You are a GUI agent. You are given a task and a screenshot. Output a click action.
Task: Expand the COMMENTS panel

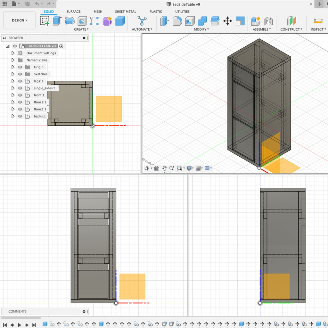tap(84, 311)
